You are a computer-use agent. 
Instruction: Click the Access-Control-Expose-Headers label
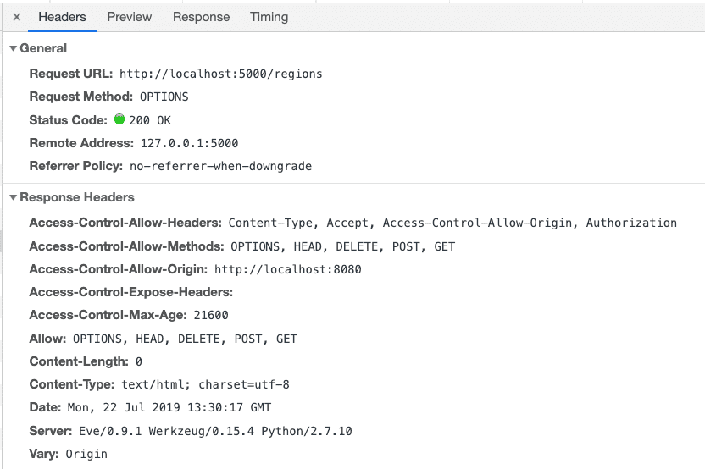tap(130, 292)
